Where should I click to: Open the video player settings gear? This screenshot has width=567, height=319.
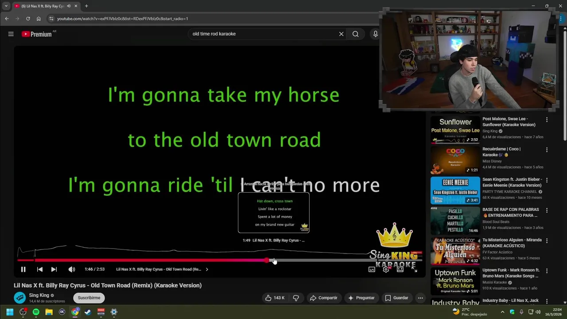tap(386, 269)
